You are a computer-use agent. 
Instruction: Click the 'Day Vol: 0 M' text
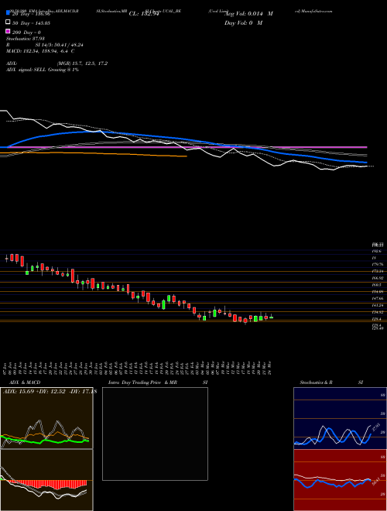244,23
